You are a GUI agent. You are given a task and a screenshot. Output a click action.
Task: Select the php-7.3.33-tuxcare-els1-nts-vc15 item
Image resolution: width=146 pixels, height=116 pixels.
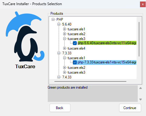tap(107, 63)
